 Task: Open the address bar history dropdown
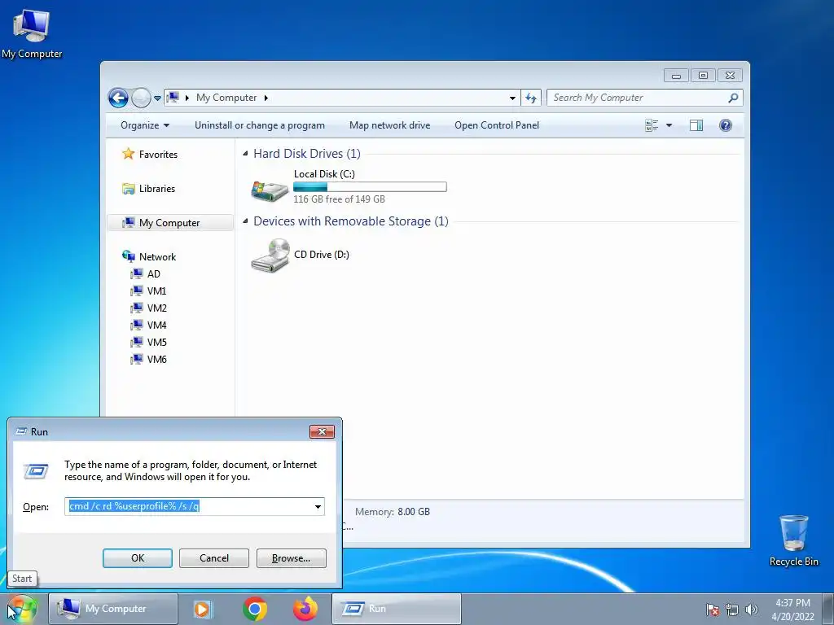pos(512,98)
